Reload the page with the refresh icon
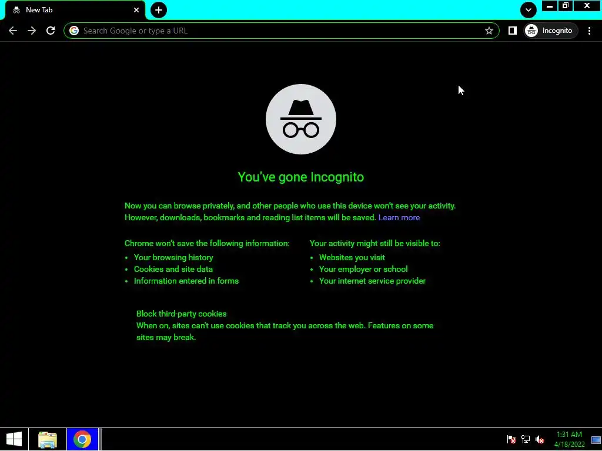 pos(51,31)
